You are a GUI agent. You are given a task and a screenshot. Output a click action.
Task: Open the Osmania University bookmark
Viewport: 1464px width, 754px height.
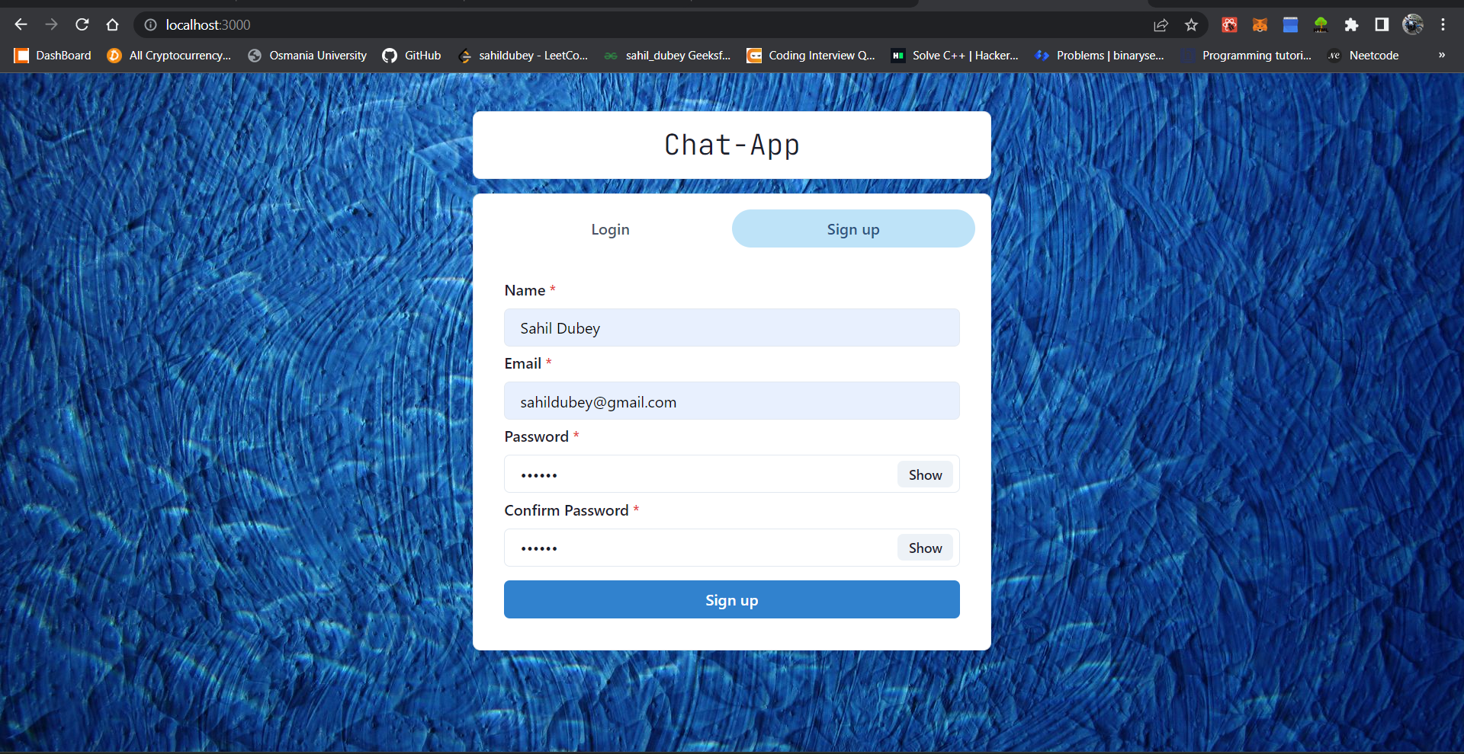point(307,56)
